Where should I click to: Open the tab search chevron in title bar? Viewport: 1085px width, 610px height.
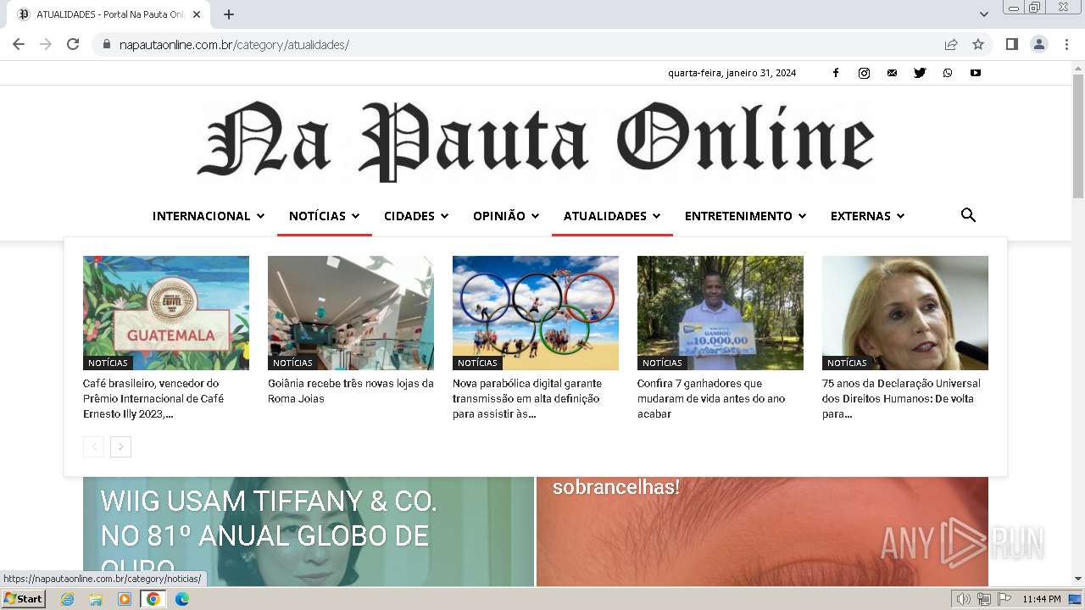[983, 14]
